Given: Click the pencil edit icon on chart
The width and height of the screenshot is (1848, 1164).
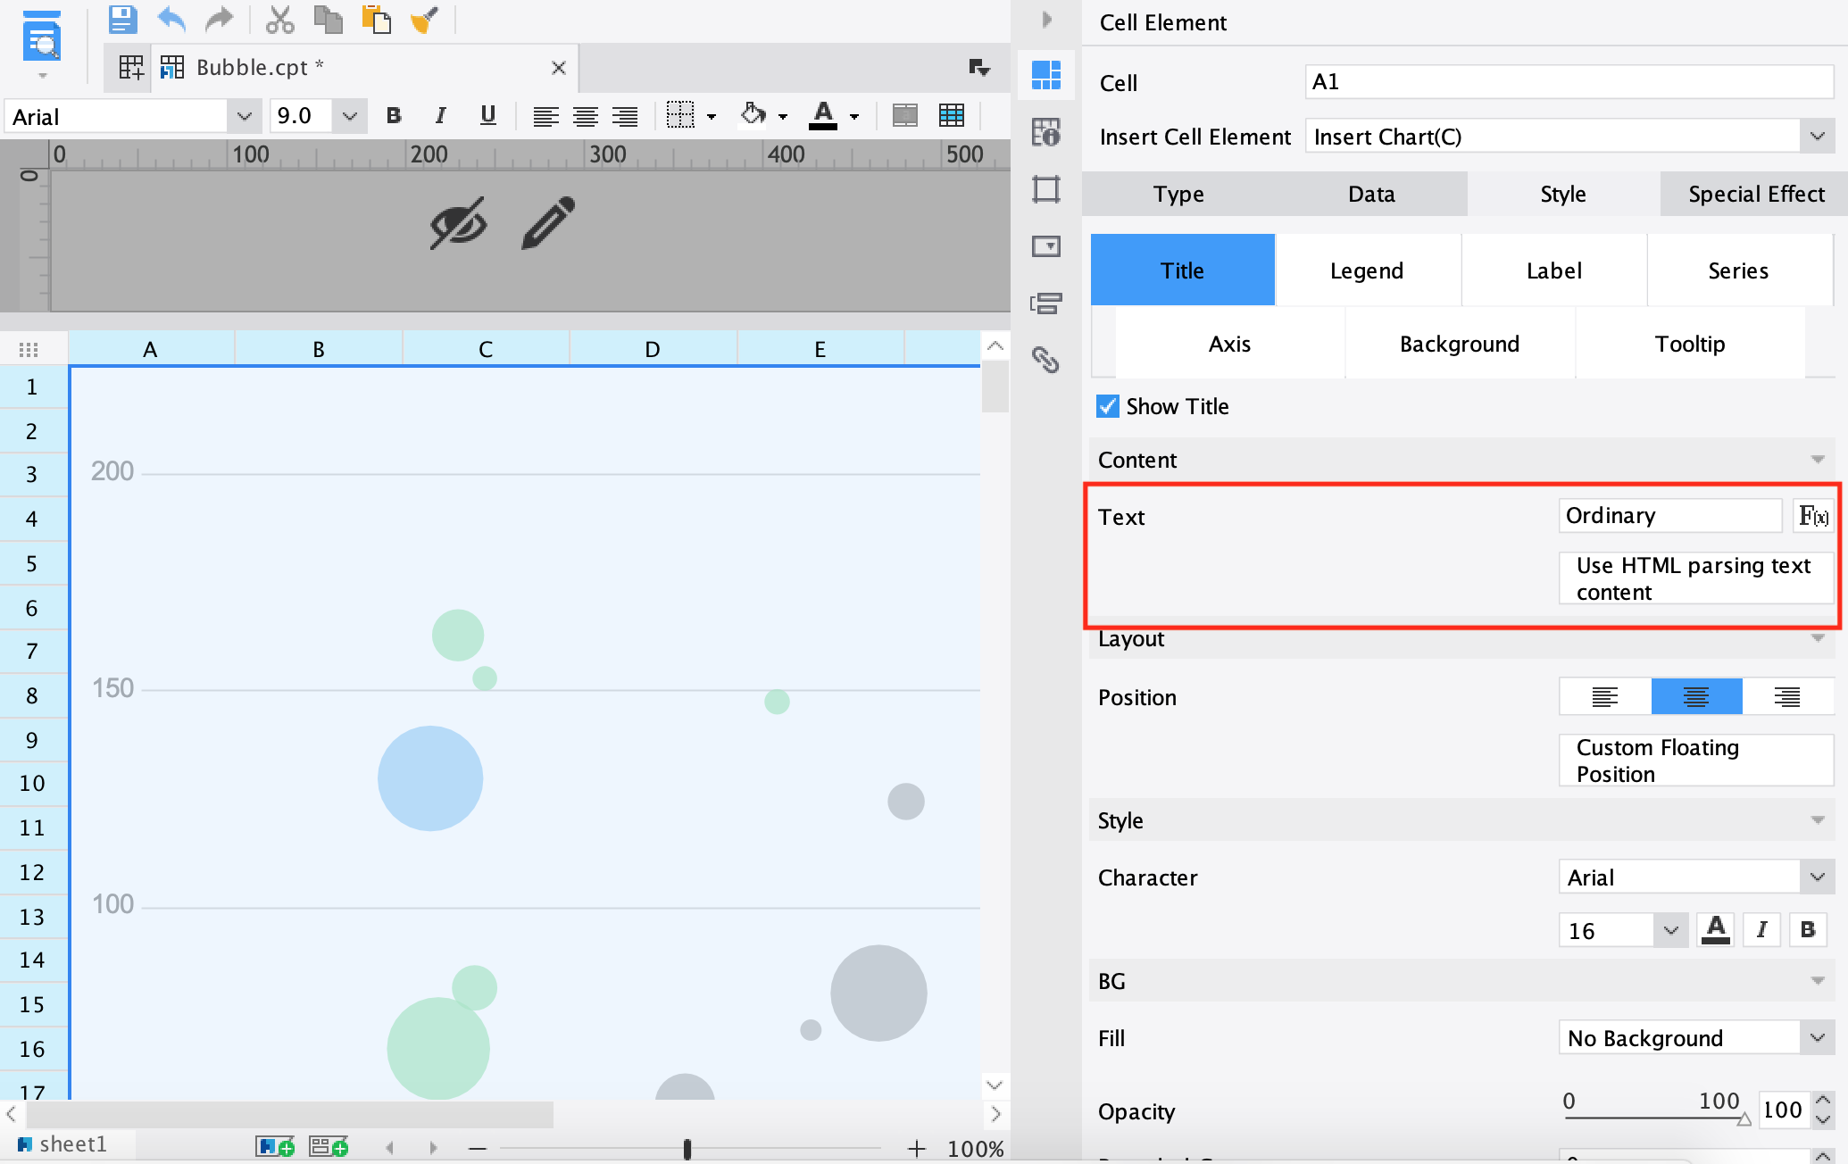Looking at the screenshot, I should tap(548, 223).
